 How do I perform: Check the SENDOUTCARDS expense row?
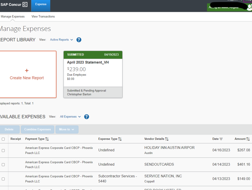point(3,164)
